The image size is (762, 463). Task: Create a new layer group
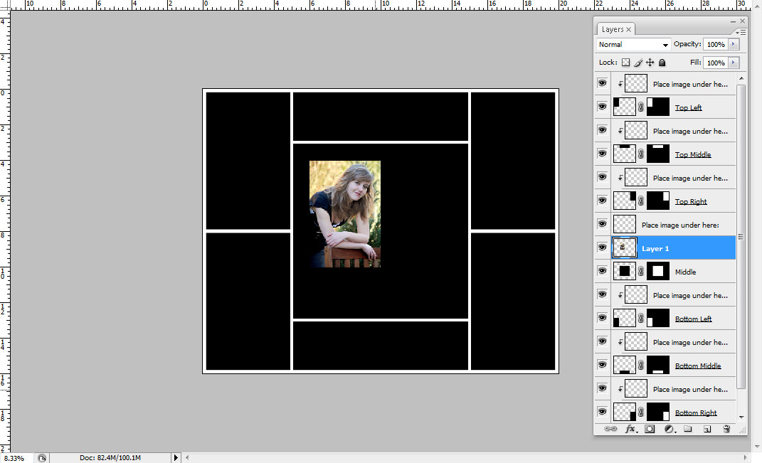(x=687, y=429)
